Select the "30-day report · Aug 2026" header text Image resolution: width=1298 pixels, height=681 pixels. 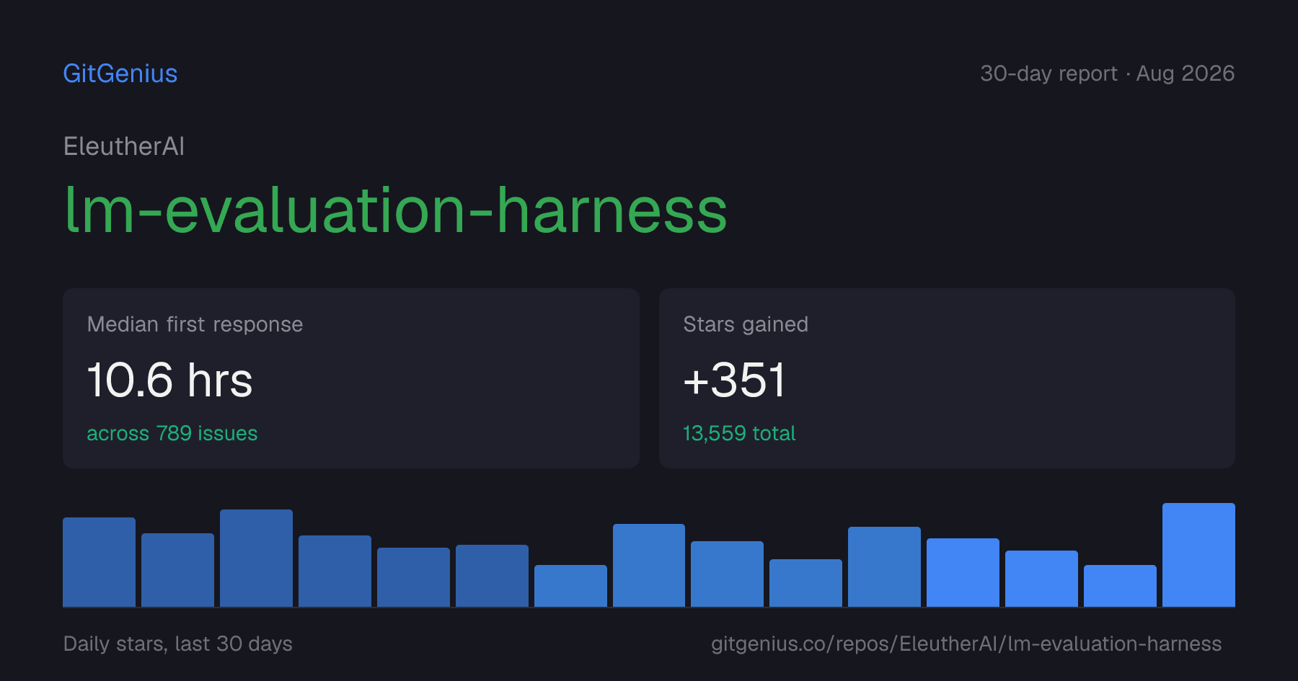tap(1108, 74)
